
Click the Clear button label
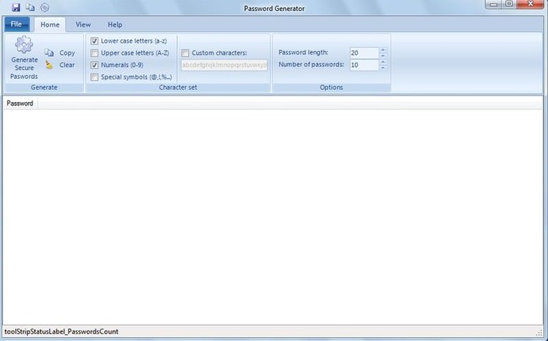(x=67, y=65)
